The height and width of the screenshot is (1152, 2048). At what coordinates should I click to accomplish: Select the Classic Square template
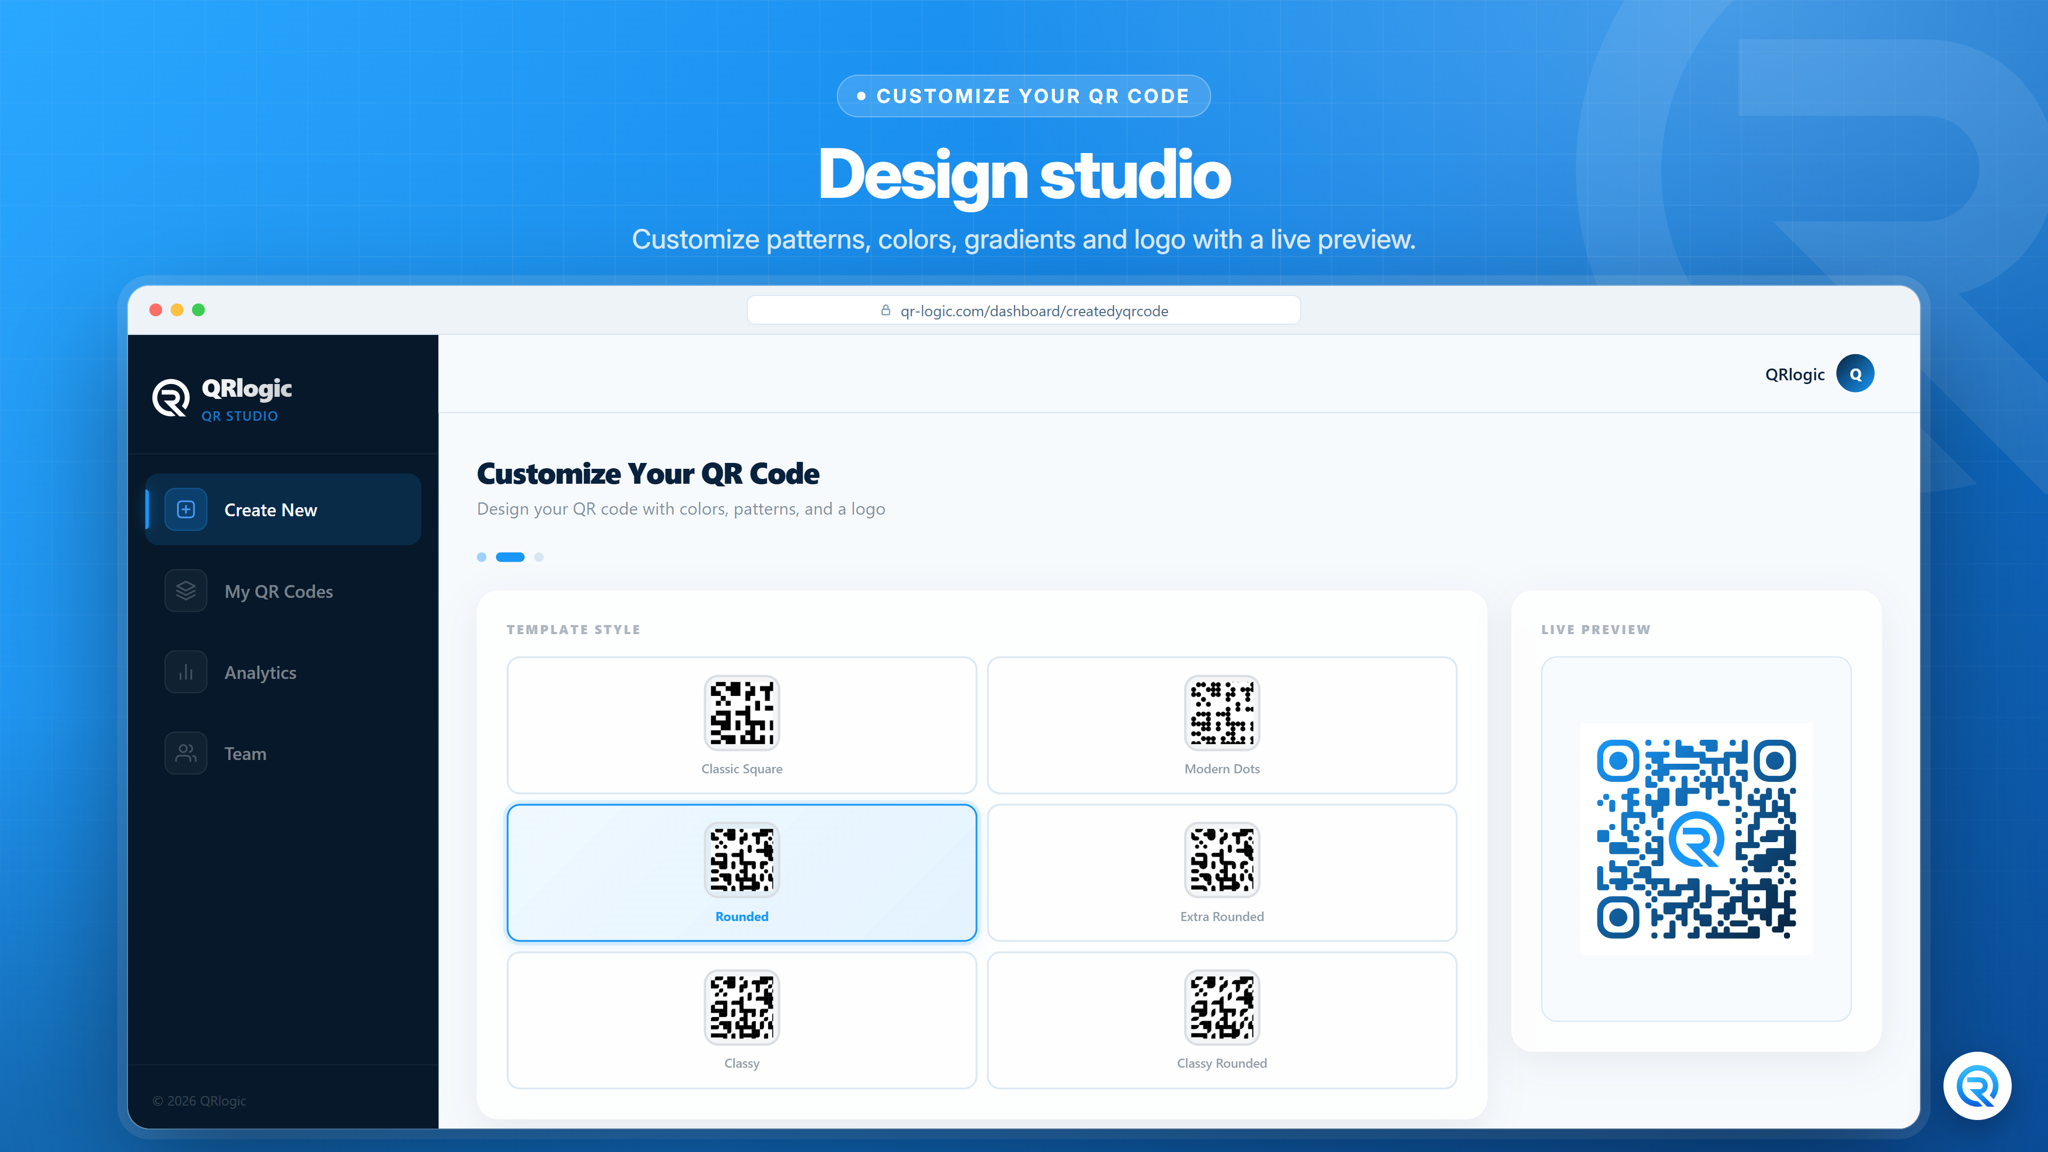(741, 725)
